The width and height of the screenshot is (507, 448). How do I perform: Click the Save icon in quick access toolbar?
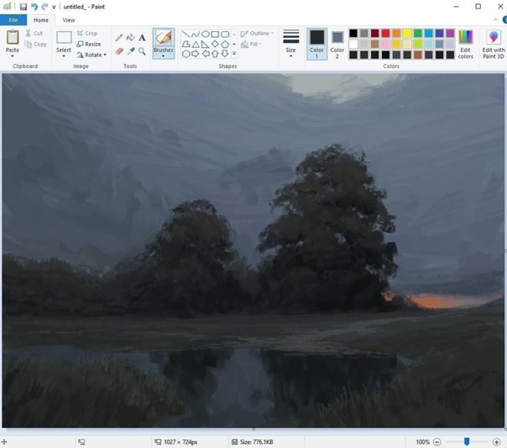pyautogui.click(x=24, y=7)
